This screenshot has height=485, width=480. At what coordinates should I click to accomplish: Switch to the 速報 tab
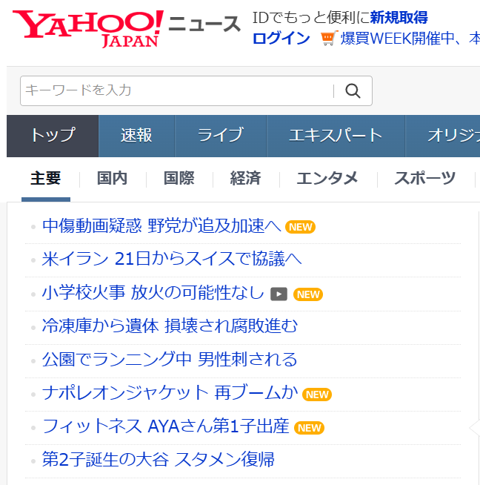pos(136,136)
